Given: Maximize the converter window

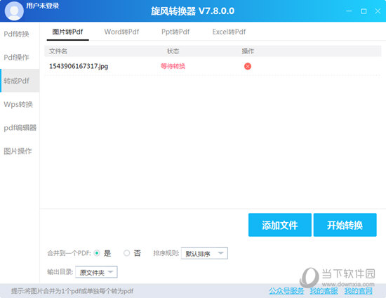Looking at the screenshot, I should (x=364, y=11).
